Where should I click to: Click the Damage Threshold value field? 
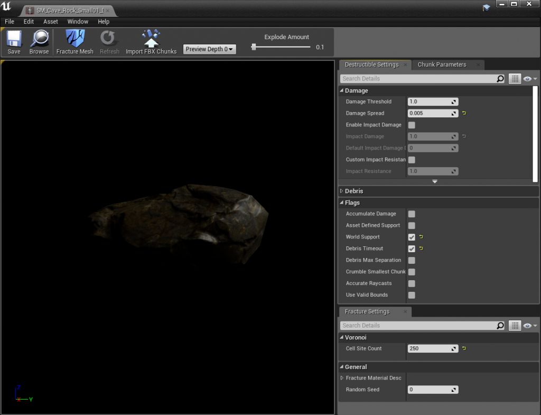(433, 102)
